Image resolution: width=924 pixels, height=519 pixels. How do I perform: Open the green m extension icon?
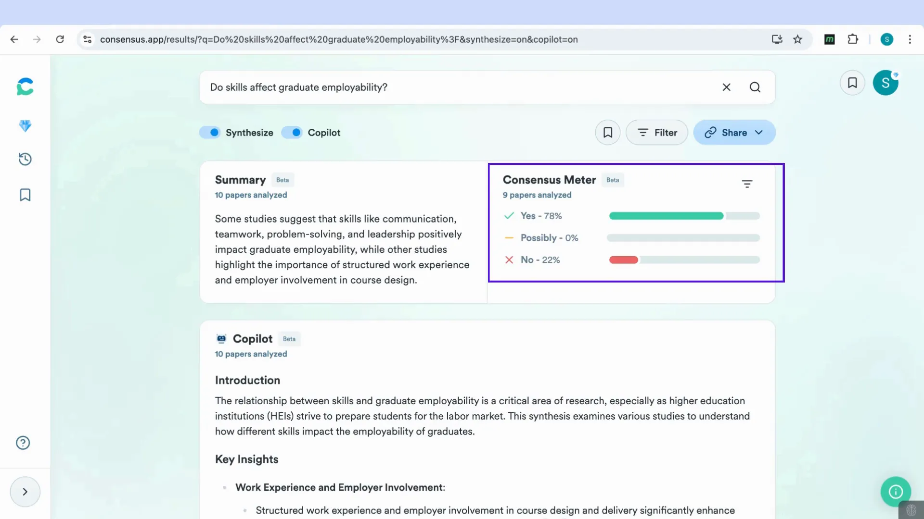[830, 39]
